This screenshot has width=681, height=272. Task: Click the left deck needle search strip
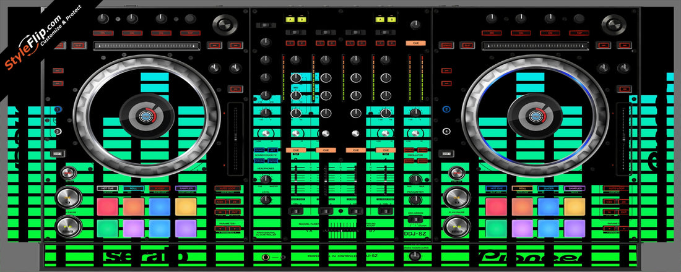pyautogui.click(x=147, y=46)
